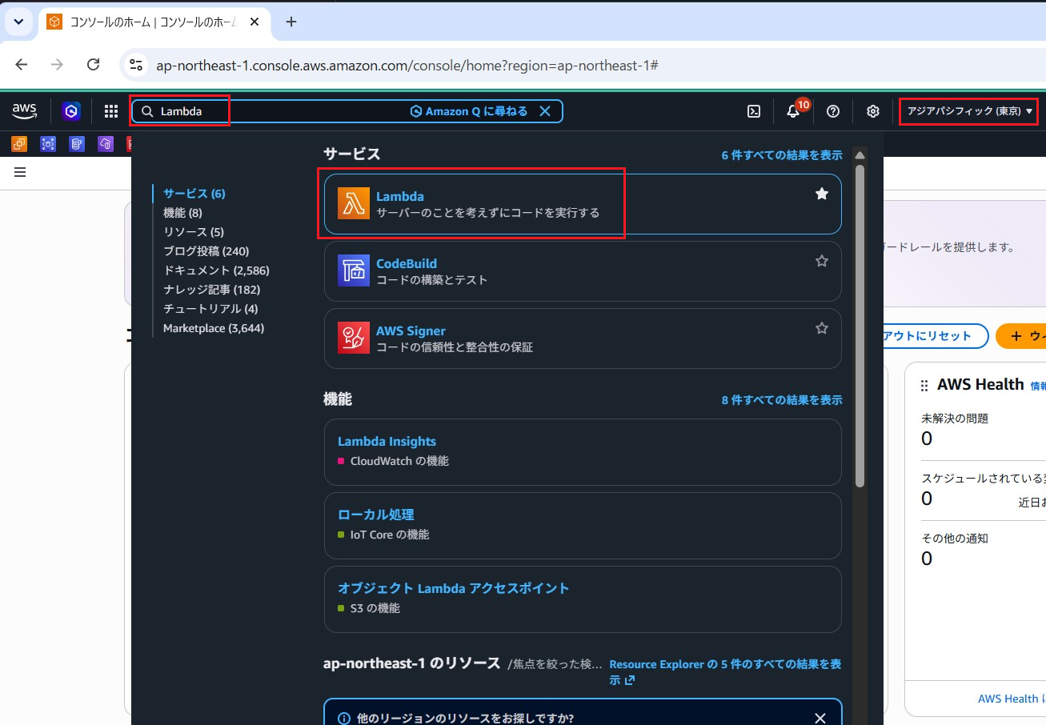1046x725 pixels.
Task: Click the purple cloud favorites bar icon
Action: (106, 144)
